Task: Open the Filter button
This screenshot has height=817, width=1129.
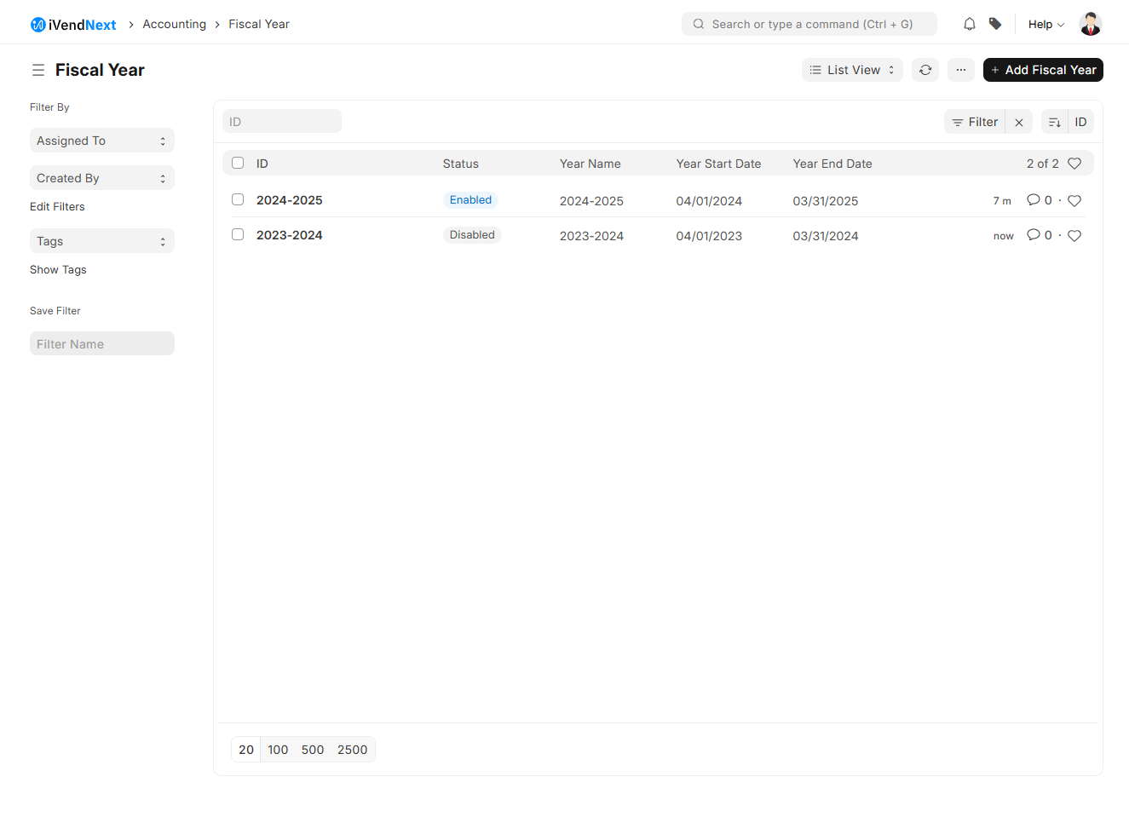Action: 975,122
